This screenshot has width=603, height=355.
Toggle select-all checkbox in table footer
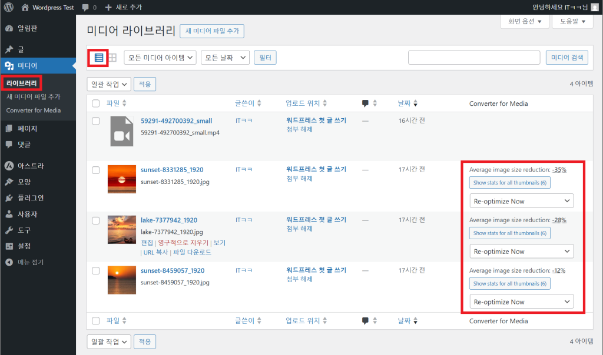point(96,321)
